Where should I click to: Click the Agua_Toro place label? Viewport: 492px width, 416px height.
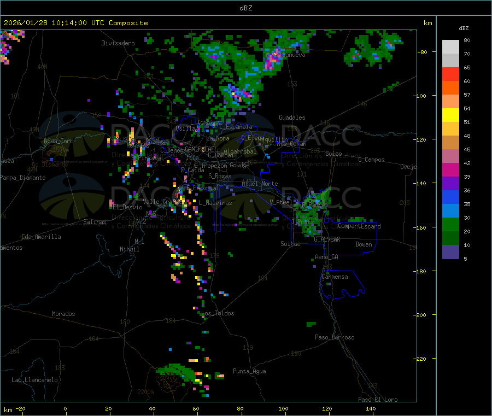point(58,141)
